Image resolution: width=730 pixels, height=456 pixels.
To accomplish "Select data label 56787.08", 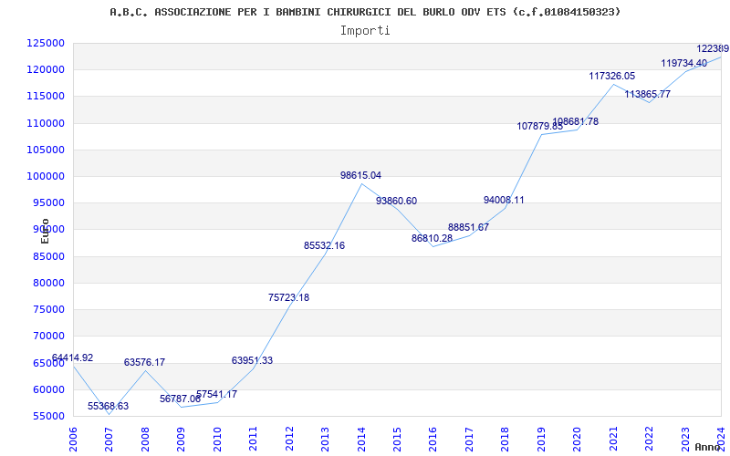I will click(x=180, y=399).
